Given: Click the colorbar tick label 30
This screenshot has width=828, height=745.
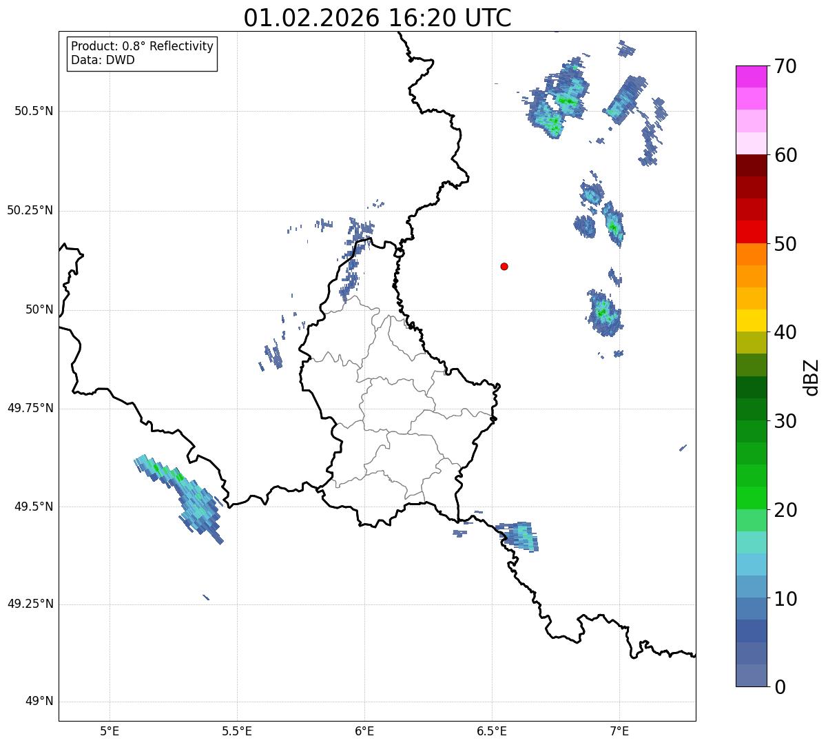Looking at the screenshot, I should tap(785, 421).
